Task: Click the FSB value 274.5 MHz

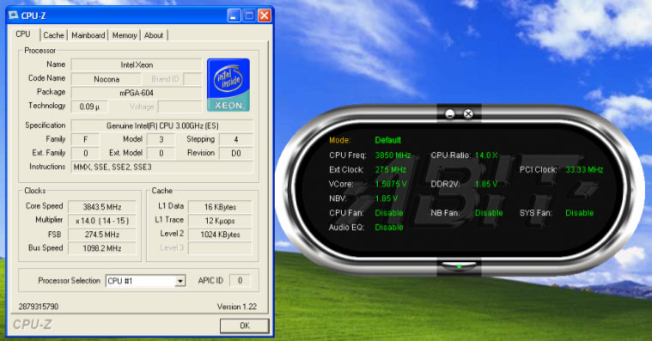Action: [102, 234]
